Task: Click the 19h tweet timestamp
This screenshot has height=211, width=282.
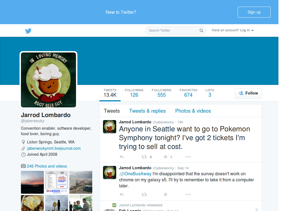Action: 180,122
